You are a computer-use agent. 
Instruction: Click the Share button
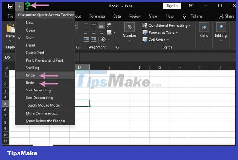pyautogui.click(x=227, y=16)
